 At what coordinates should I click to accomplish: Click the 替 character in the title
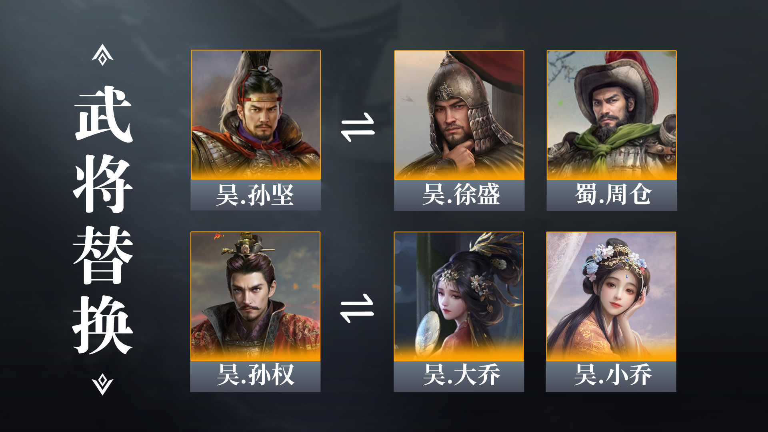pos(103,254)
